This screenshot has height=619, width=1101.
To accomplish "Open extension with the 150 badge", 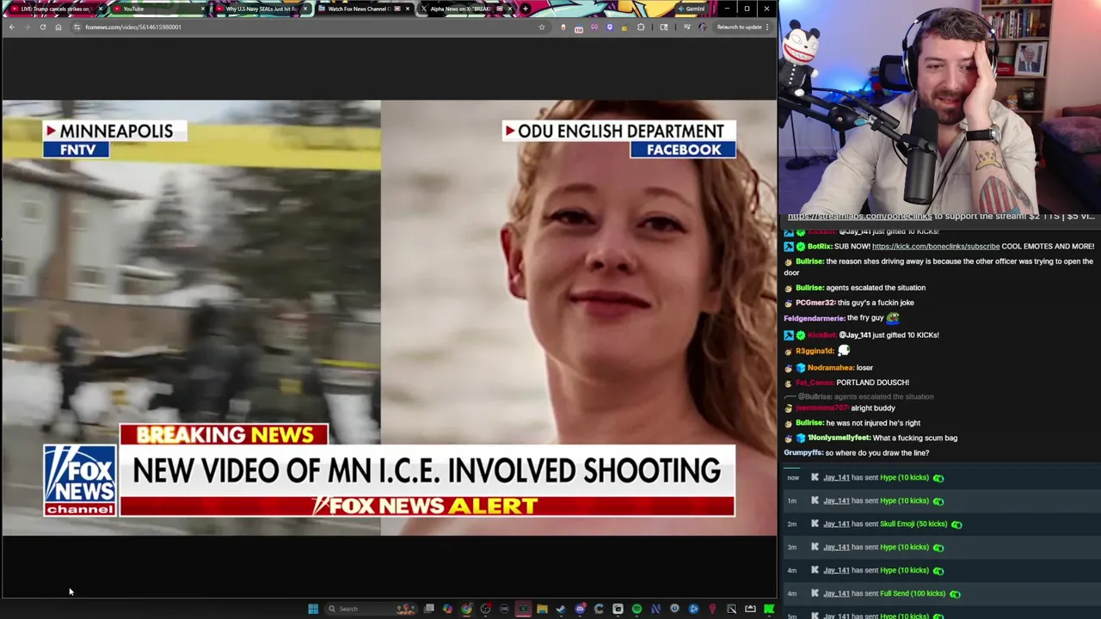I will (579, 28).
